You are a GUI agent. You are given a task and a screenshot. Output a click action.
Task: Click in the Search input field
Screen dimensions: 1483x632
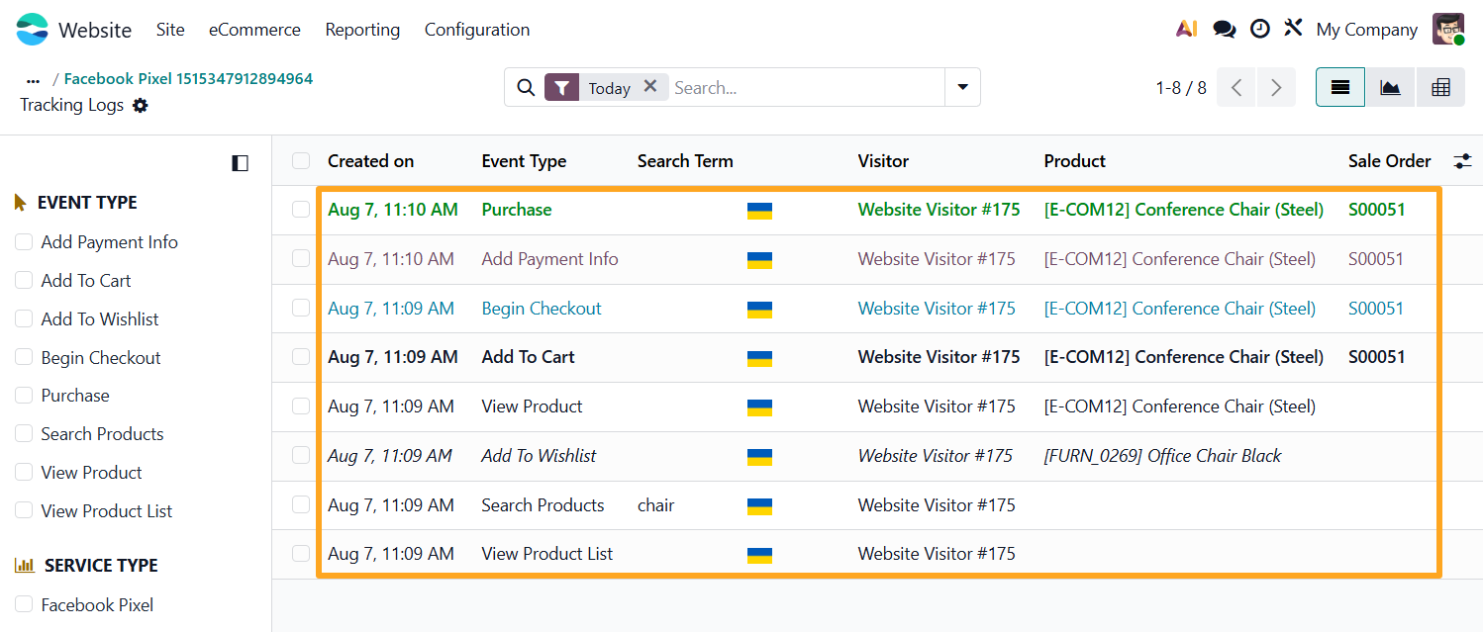pyautogui.click(x=807, y=88)
